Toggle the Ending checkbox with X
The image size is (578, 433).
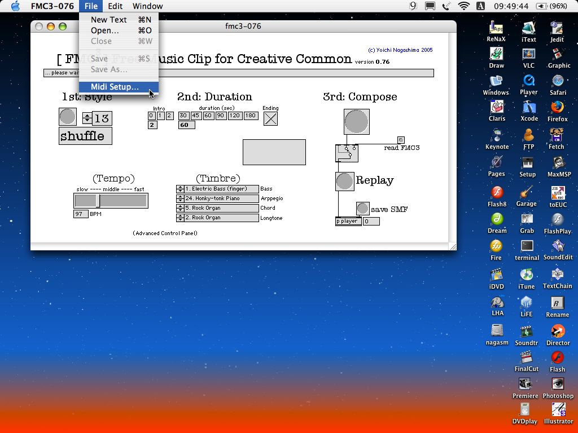coord(270,118)
